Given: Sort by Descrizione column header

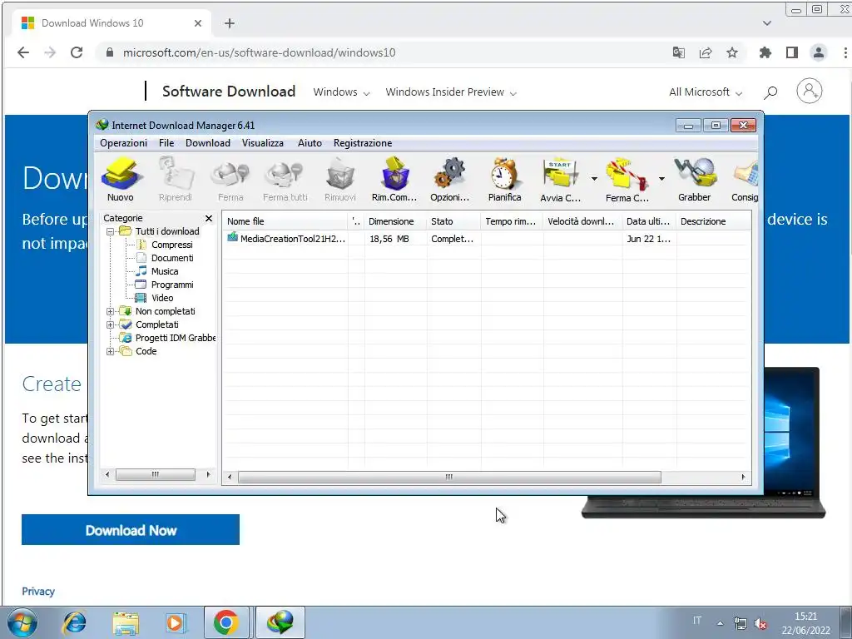Looking at the screenshot, I should click(713, 221).
